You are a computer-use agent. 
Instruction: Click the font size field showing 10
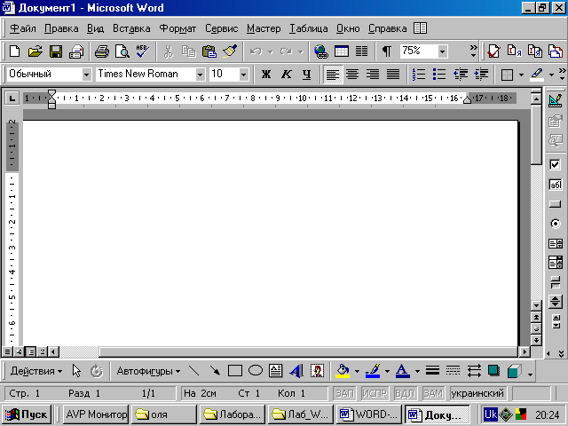(x=223, y=75)
